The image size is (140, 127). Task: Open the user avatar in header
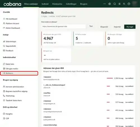pyautogui.click(x=135, y=4)
